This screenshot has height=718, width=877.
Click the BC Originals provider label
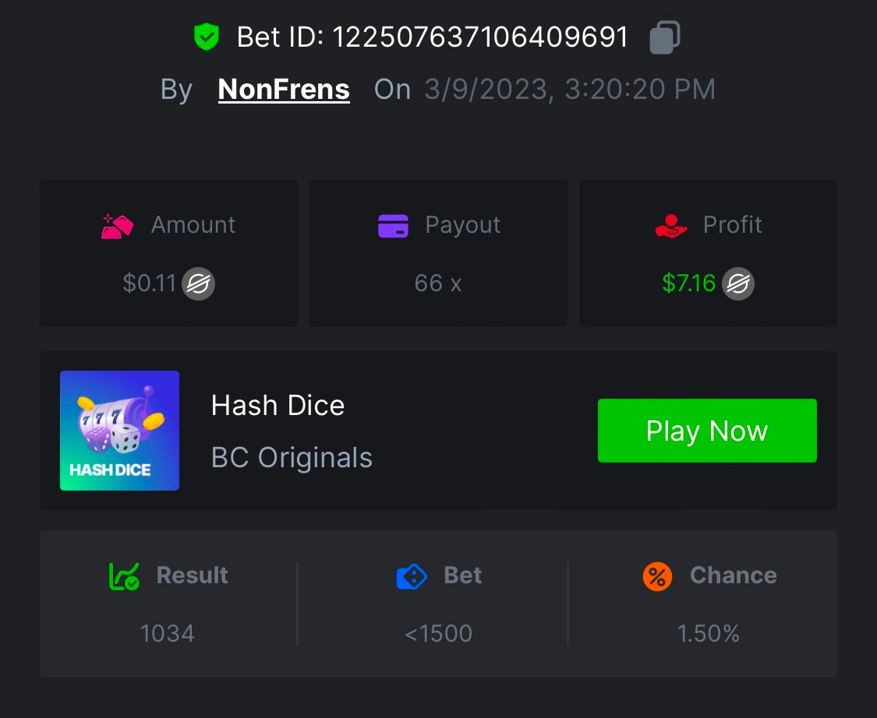tap(292, 458)
